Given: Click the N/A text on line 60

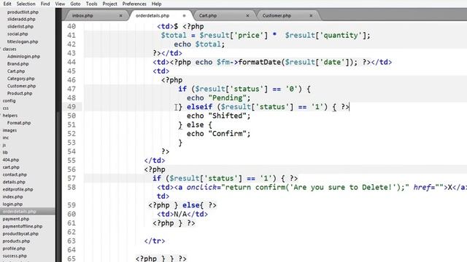Looking at the screenshot, I should 180,214.
